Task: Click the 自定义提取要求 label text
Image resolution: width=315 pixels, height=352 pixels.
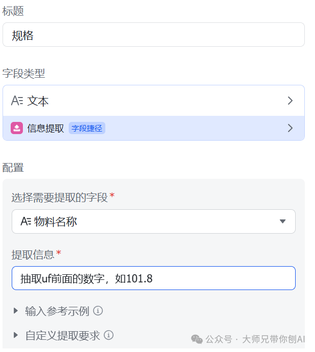Action: [63, 335]
